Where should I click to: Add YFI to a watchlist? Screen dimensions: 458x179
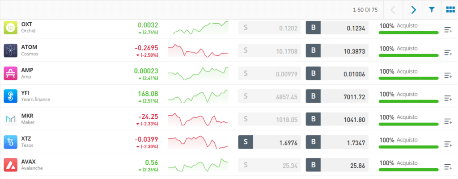[x=448, y=98]
